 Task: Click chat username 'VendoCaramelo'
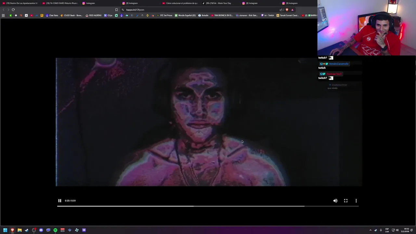coord(339,64)
